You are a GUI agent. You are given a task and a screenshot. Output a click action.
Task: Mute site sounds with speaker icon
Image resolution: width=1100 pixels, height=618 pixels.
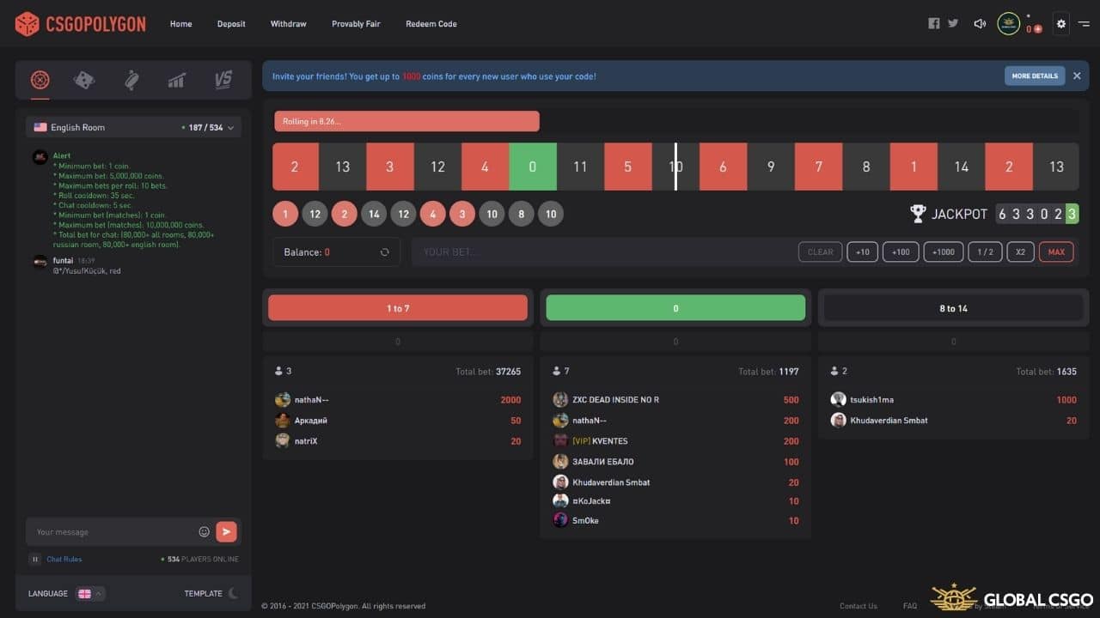pos(980,24)
